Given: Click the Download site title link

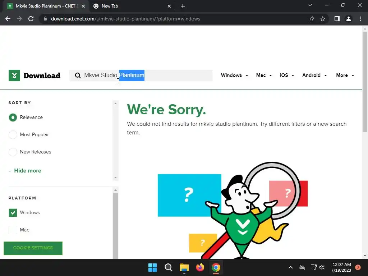Looking at the screenshot, I should (x=42, y=75).
